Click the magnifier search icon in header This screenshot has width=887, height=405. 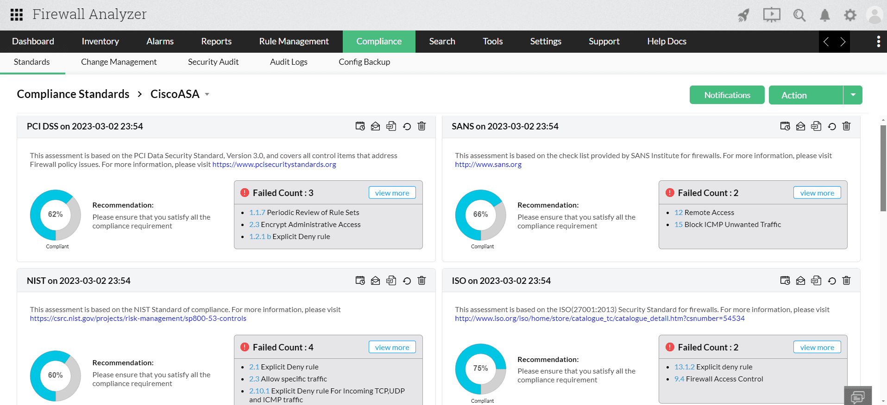799,15
